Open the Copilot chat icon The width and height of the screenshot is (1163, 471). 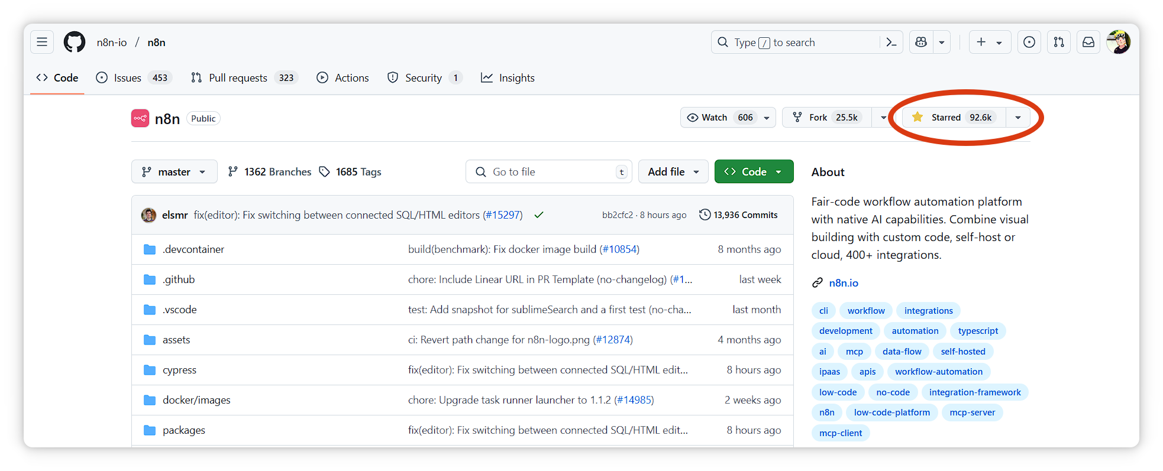[921, 42]
